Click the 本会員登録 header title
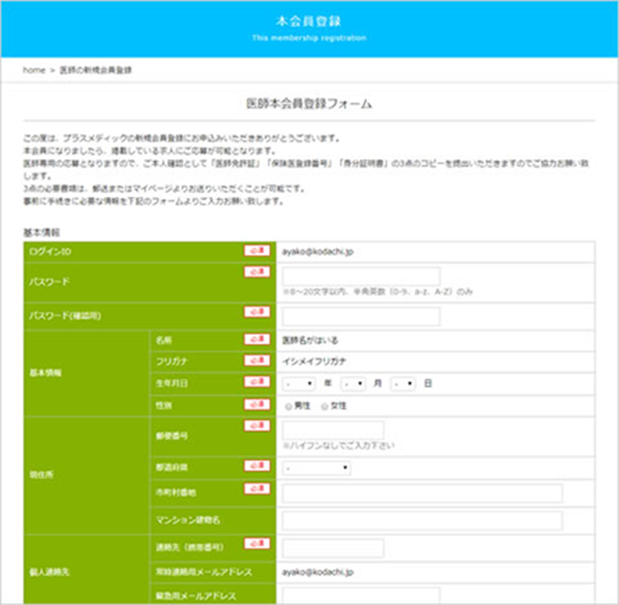This screenshot has width=619, height=605. [x=309, y=21]
